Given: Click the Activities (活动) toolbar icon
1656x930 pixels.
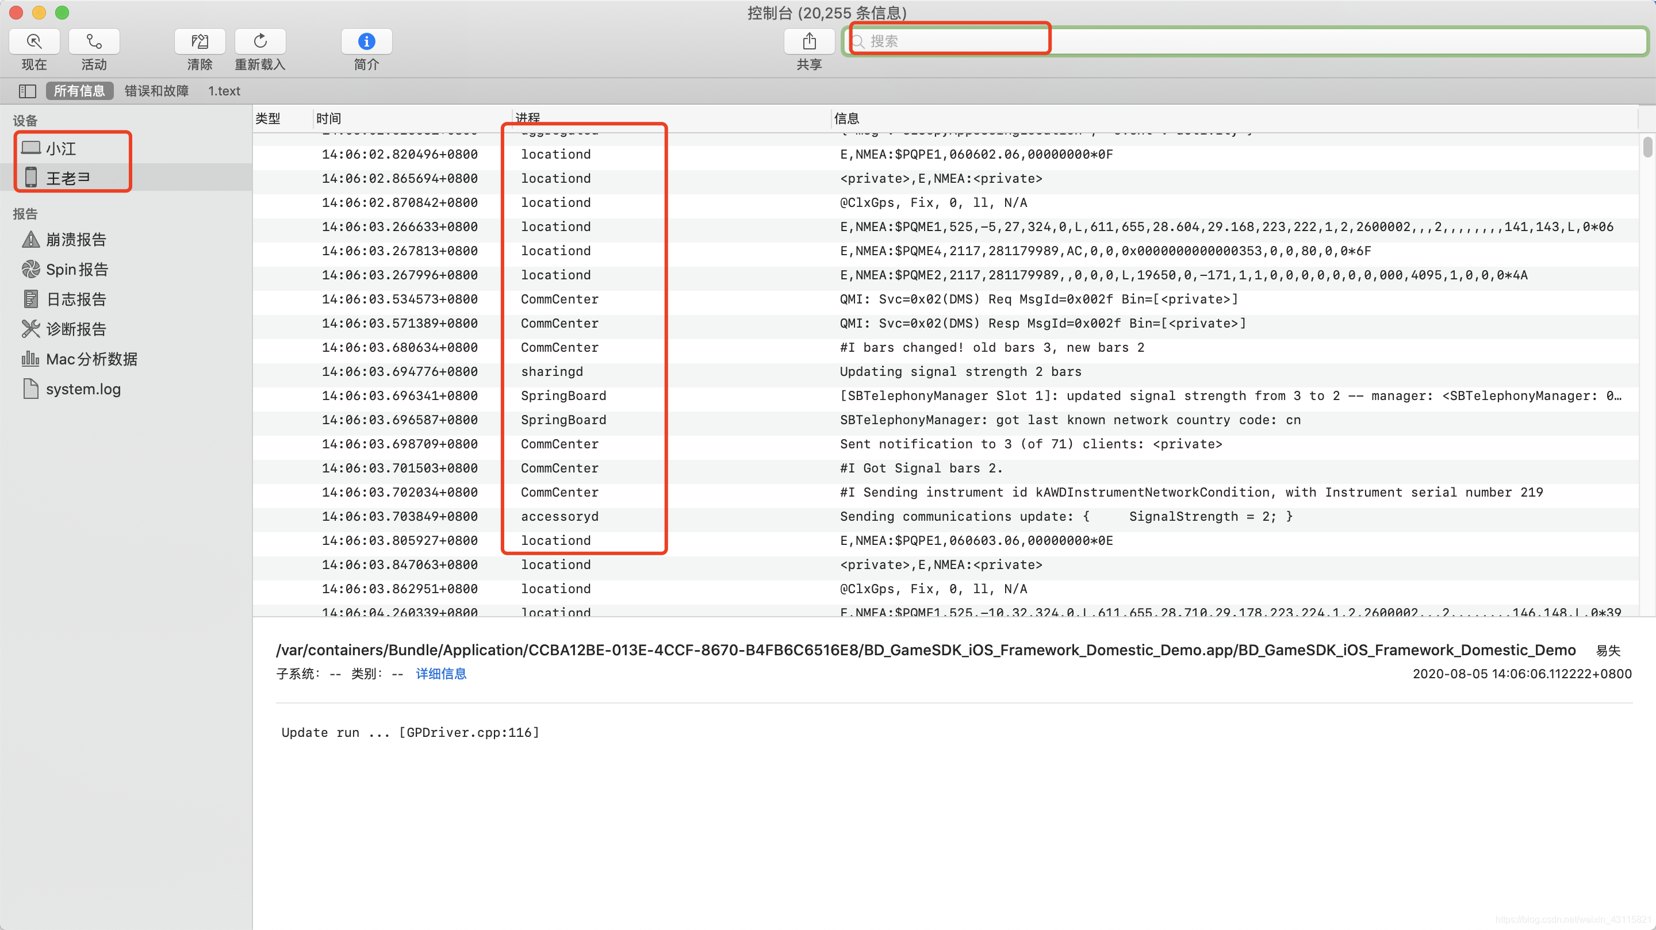Looking at the screenshot, I should tap(94, 42).
